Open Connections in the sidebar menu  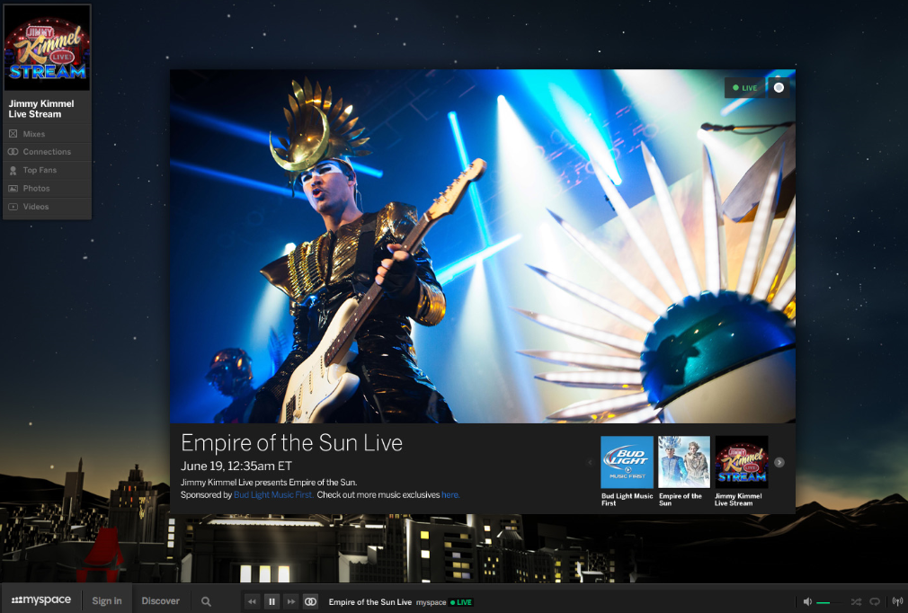[47, 152]
